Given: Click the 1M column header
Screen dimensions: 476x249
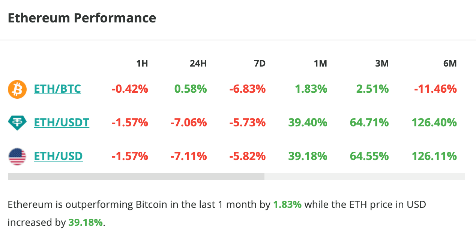Looking at the screenshot, I should 320,64.
